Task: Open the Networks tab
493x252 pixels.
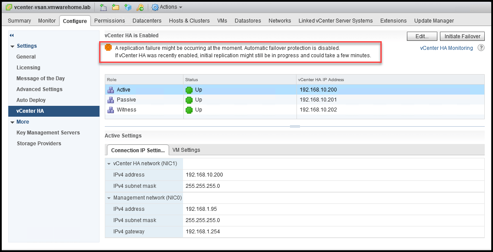Action: click(280, 21)
